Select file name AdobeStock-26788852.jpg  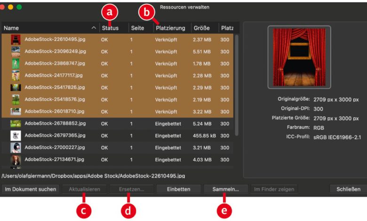click(x=55, y=123)
